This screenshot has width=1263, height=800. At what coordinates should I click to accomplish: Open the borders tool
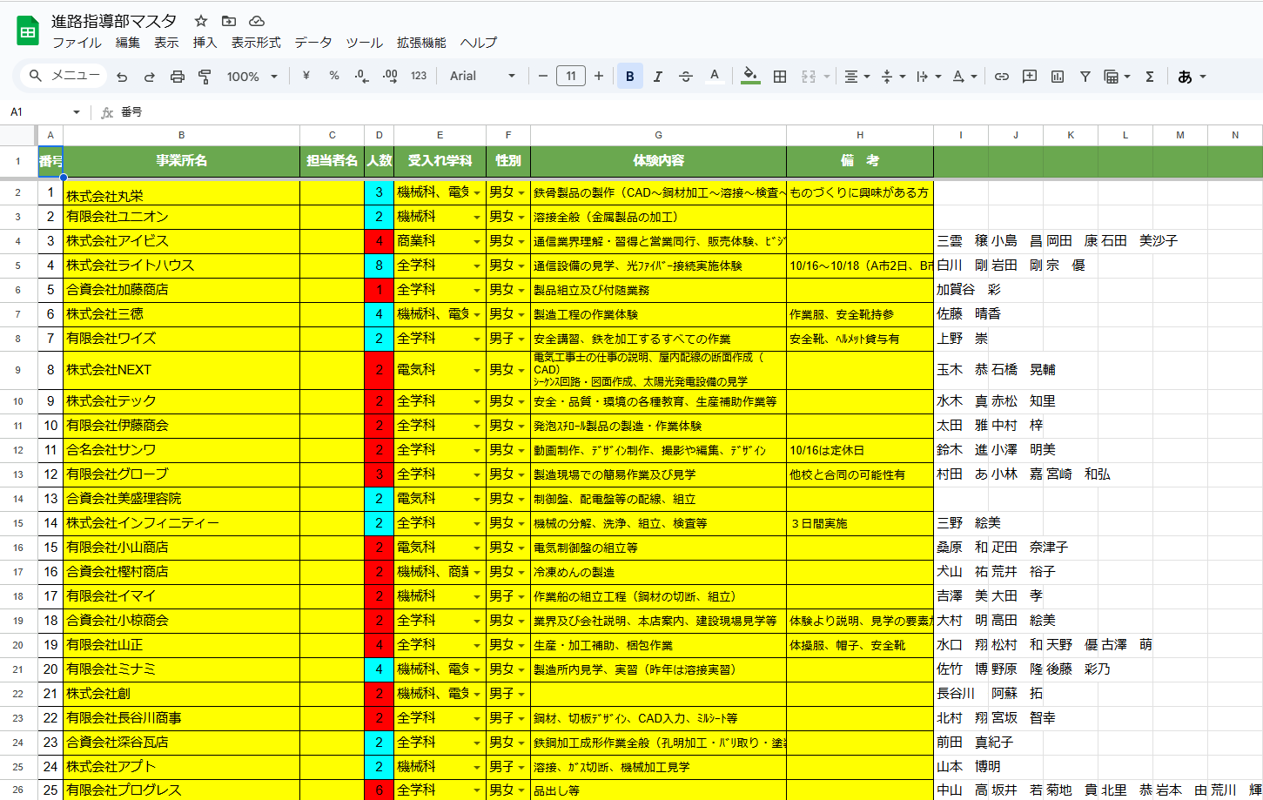click(780, 77)
